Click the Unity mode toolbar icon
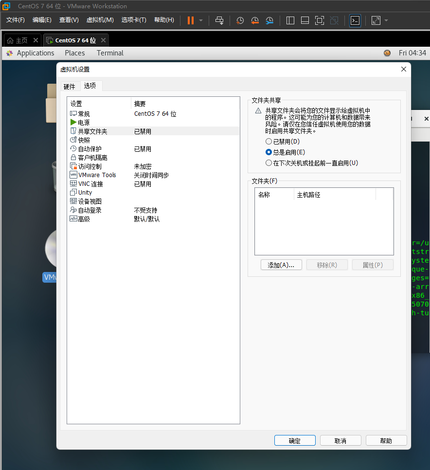 (334, 20)
